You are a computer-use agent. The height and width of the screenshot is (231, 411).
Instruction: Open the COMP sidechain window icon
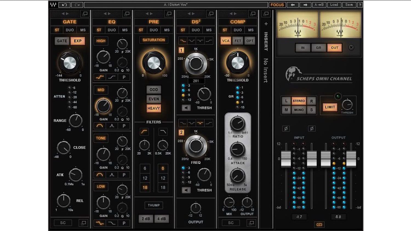(251, 223)
